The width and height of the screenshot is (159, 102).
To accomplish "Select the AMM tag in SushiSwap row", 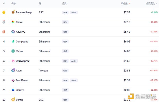I will (74, 80).
